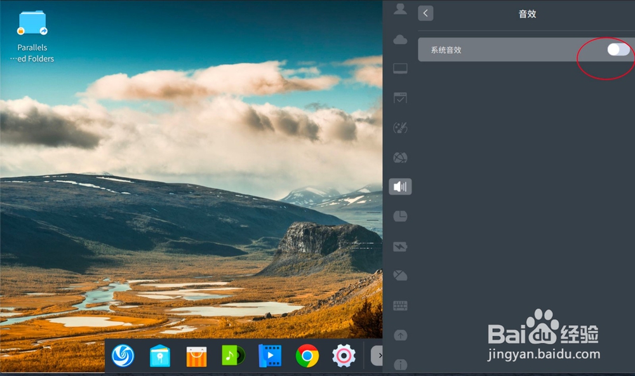Open the Update arrow sidebar icon
This screenshot has height=376, width=635.
pos(400,335)
